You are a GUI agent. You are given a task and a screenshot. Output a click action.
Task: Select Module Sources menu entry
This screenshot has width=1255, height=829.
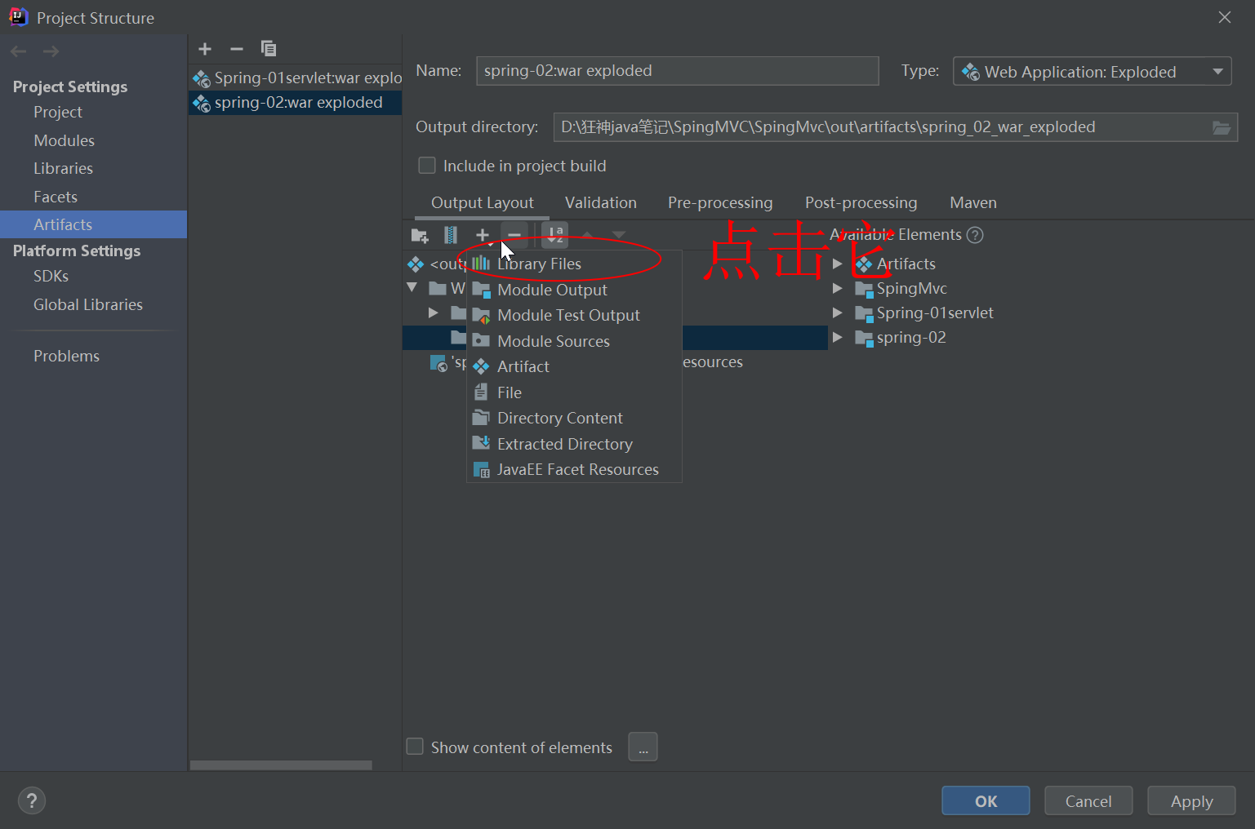pyautogui.click(x=574, y=341)
